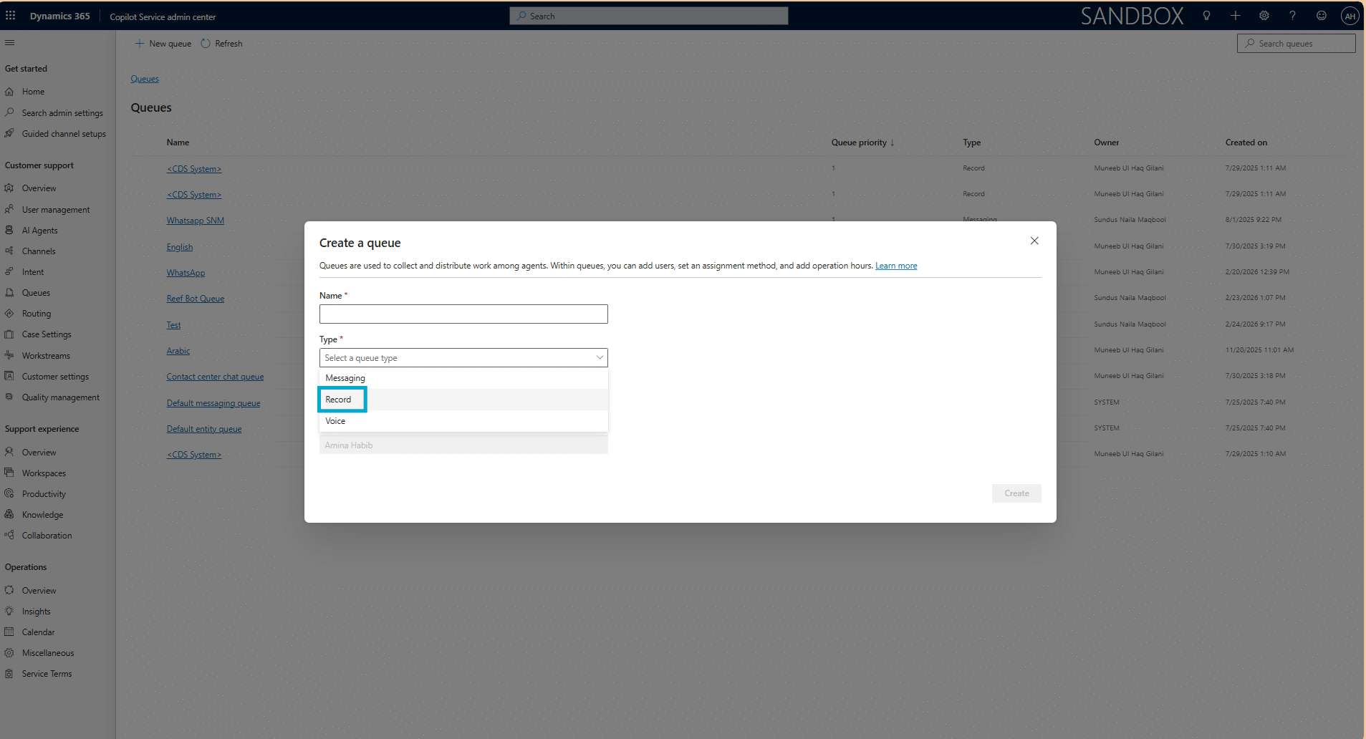This screenshot has height=739, width=1366.
Task: Open the Whatsapp SNM queue
Action: [x=196, y=221]
